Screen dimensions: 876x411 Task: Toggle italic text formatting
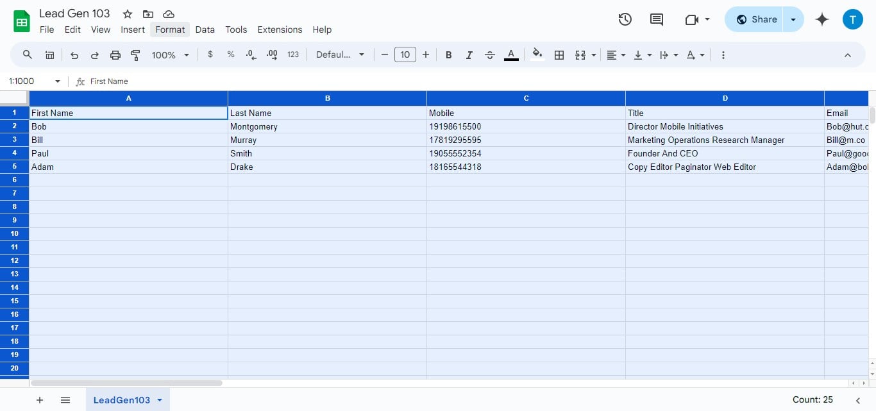click(x=469, y=55)
